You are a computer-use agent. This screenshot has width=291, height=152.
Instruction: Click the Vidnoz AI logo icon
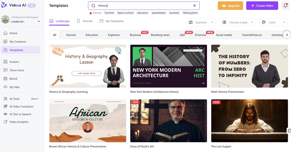[x=4, y=5]
